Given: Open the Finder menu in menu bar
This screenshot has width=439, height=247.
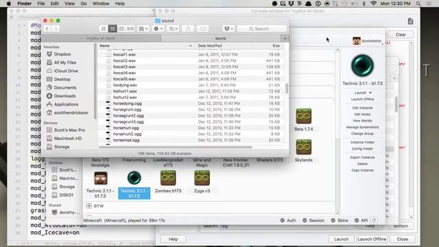Looking at the screenshot, I should pos(25,3).
